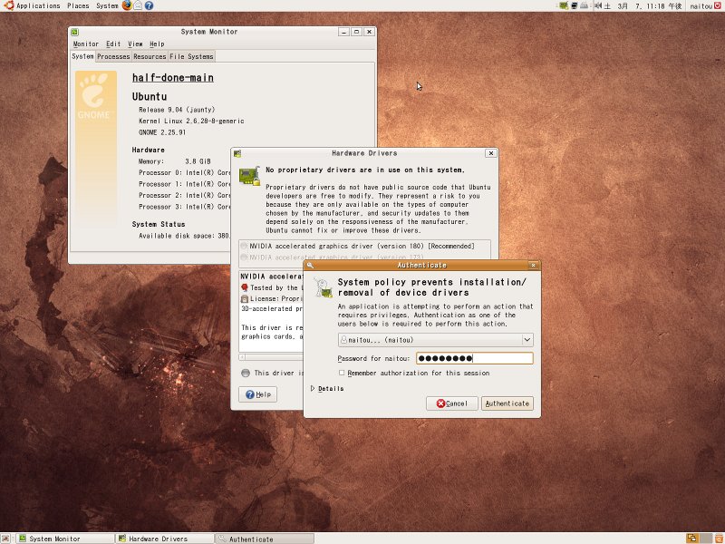Viewport: 725px width, 544px height.
Task: Click the Hardware Drivers title bar icon
Action: pyautogui.click(x=237, y=153)
